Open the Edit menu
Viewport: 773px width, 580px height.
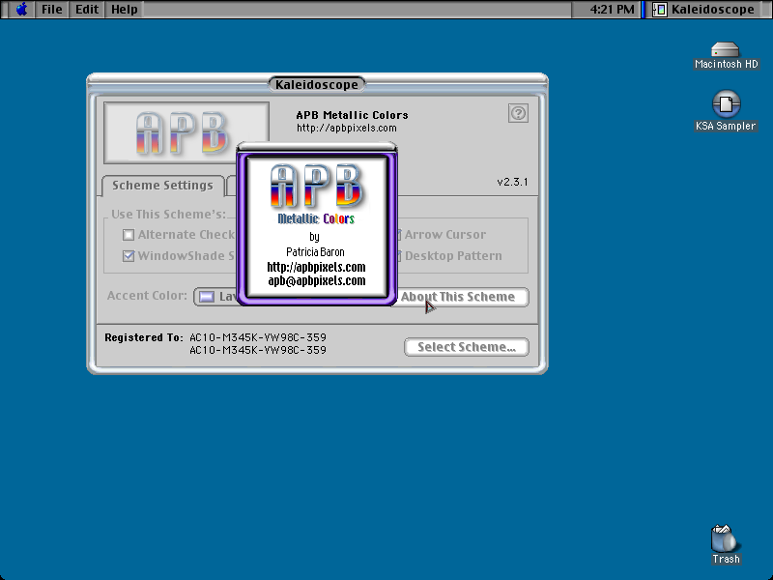pyautogui.click(x=87, y=10)
